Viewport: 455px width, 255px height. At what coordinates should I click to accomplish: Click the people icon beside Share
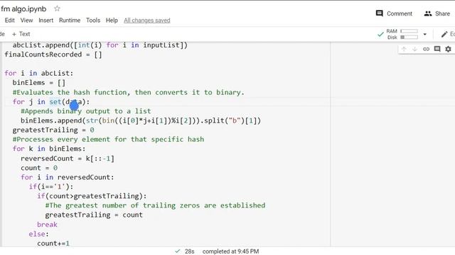click(x=428, y=13)
